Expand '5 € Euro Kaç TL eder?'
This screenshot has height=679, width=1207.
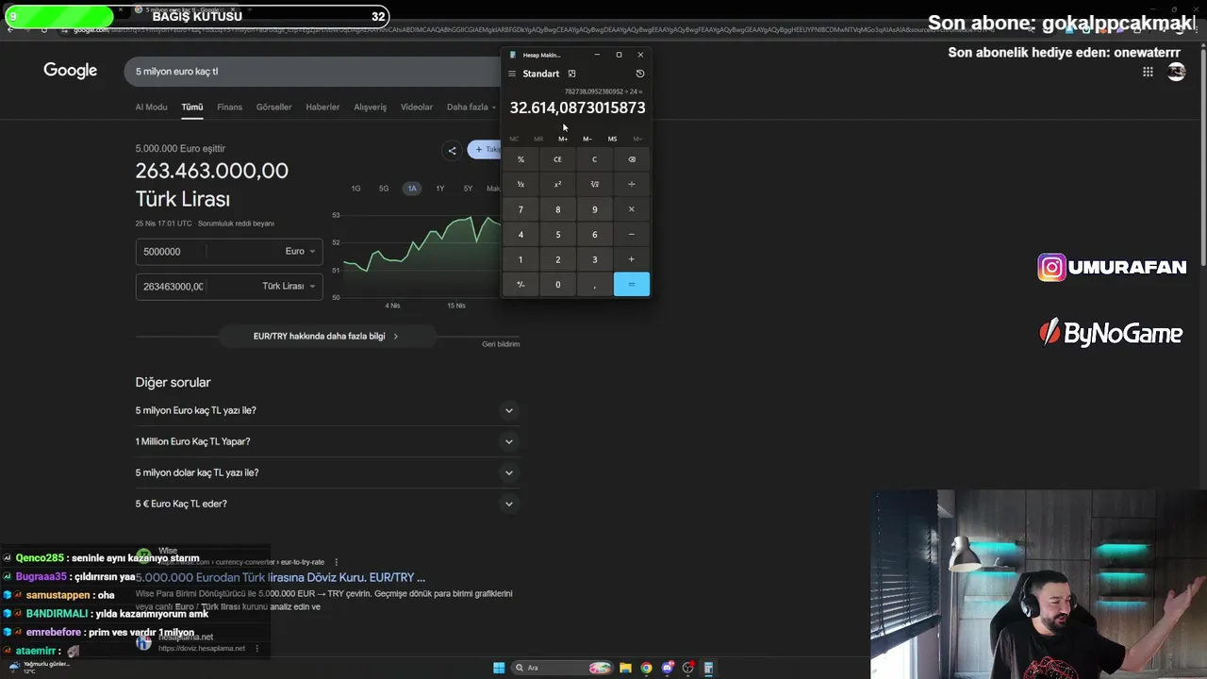point(327,504)
